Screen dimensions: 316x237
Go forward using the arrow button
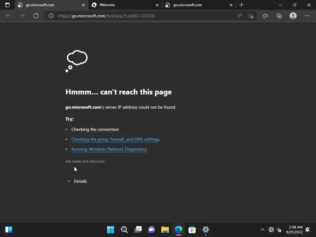(22, 16)
